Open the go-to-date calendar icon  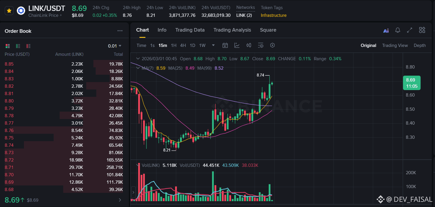click(x=225, y=45)
